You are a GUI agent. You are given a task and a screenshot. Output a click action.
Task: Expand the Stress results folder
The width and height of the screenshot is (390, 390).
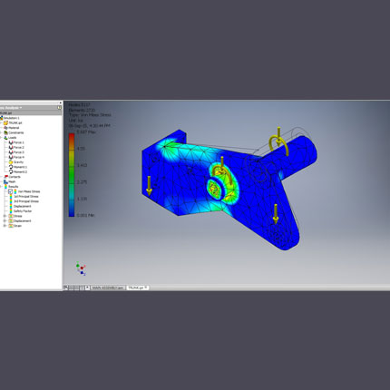pos(5,216)
